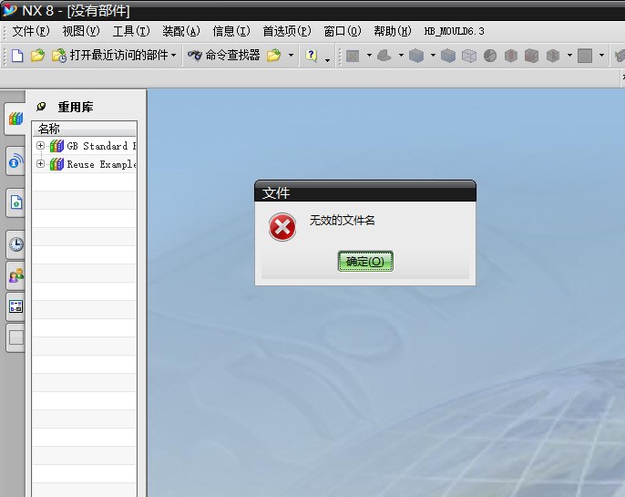Screen dimensions: 625x497
Task: Select the Reuse Example tree item
Action: 93,164
